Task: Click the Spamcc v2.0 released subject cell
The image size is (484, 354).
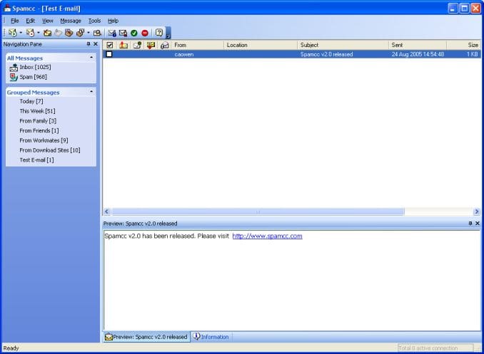Action: click(x=326, y=55)
